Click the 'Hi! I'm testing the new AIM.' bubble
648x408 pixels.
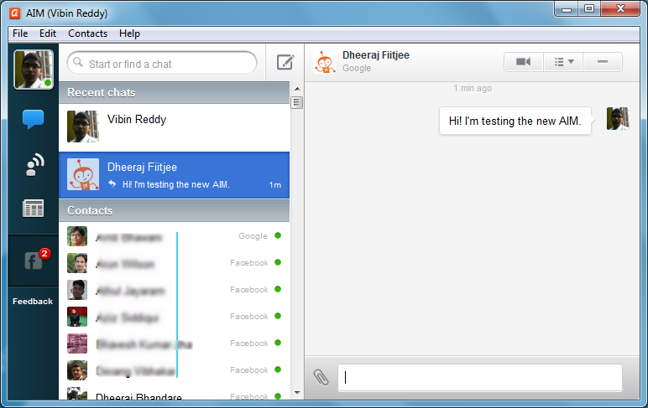[x=515, y=121]
